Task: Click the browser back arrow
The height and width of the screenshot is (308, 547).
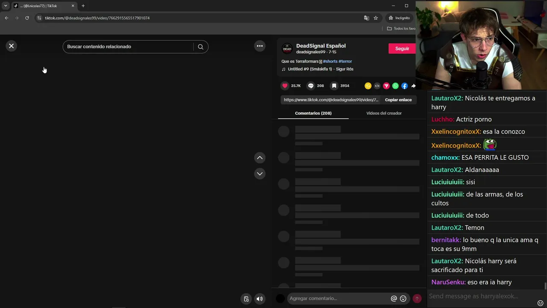Action: pos(6,18)
